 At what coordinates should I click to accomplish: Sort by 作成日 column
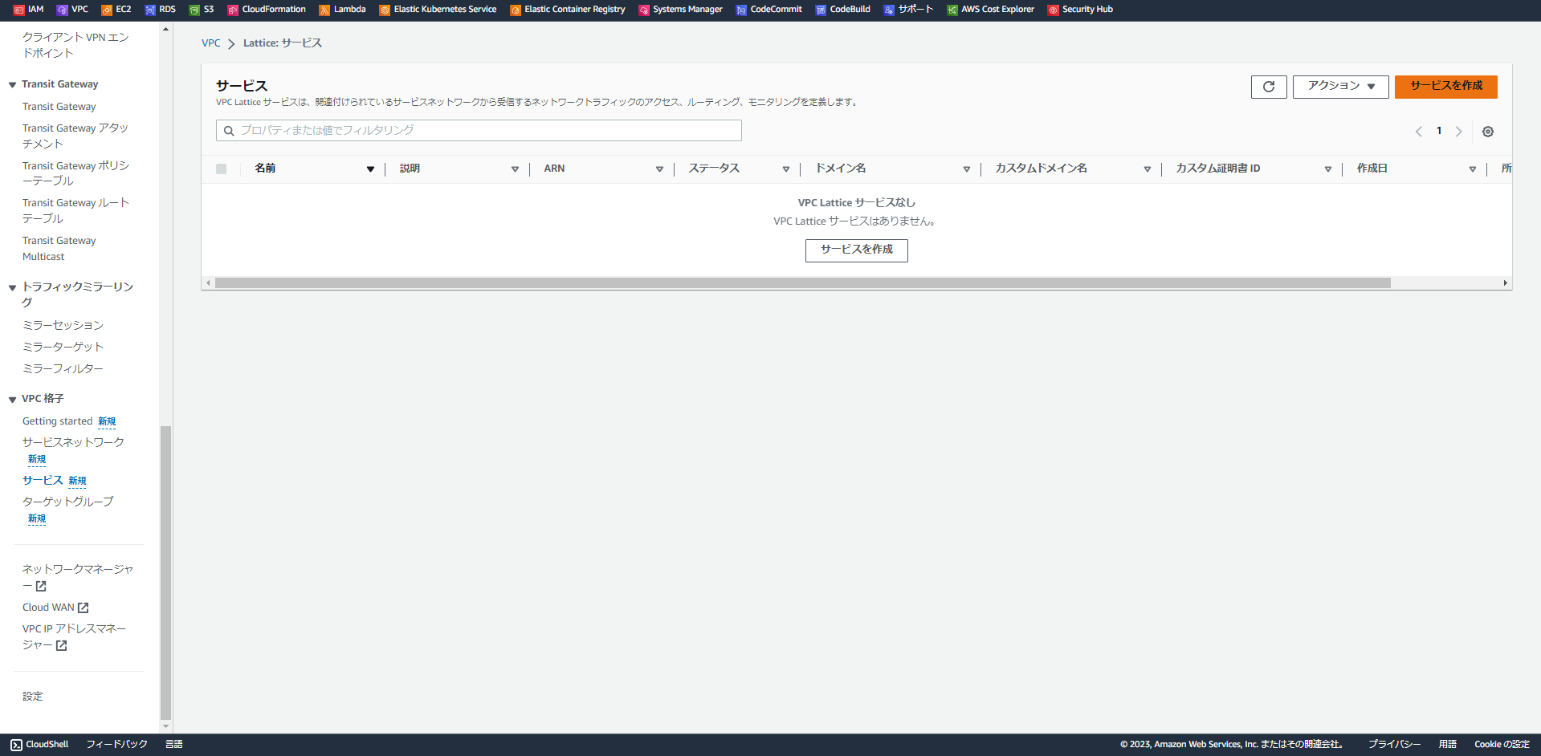[x=1473, y=169]
